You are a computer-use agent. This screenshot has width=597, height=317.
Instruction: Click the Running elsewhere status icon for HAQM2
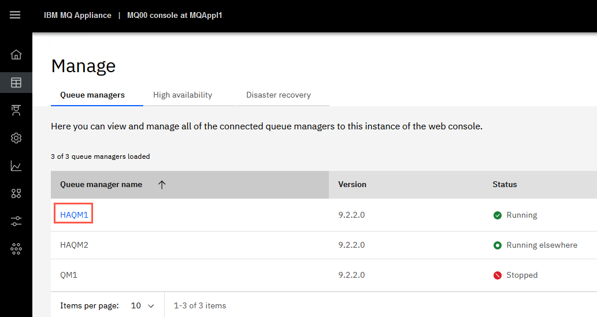coord(497,245)
